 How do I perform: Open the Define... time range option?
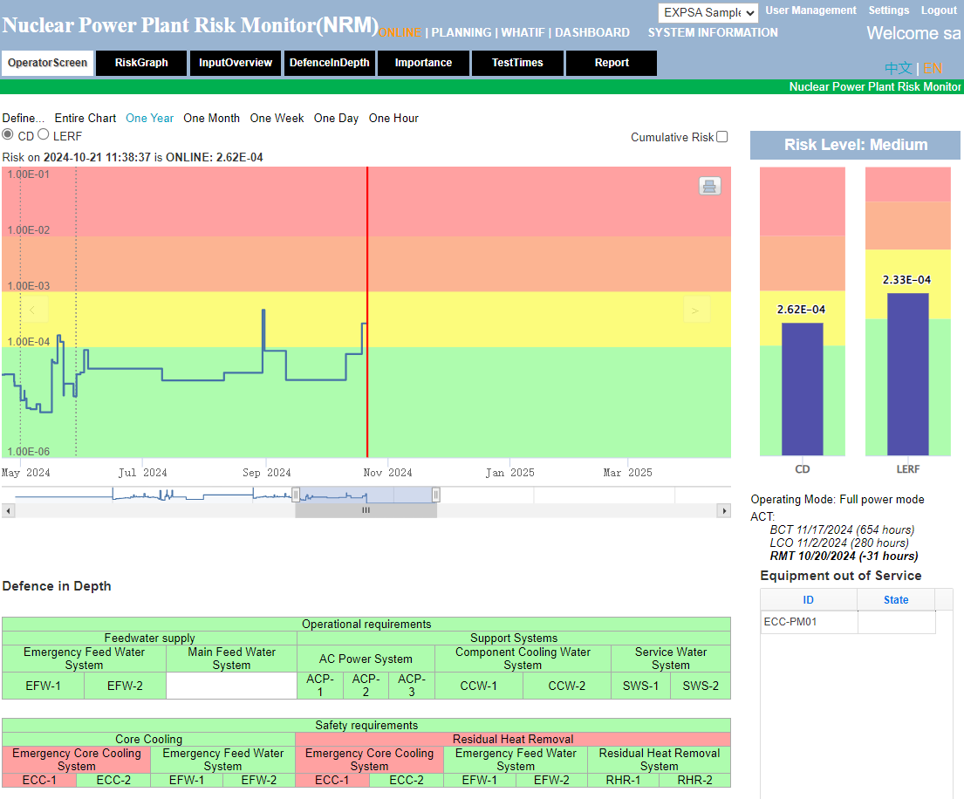(24, 118)
